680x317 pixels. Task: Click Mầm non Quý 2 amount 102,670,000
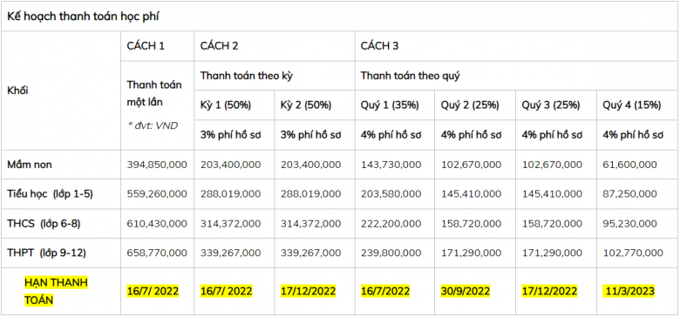click(x=471, y=165)
